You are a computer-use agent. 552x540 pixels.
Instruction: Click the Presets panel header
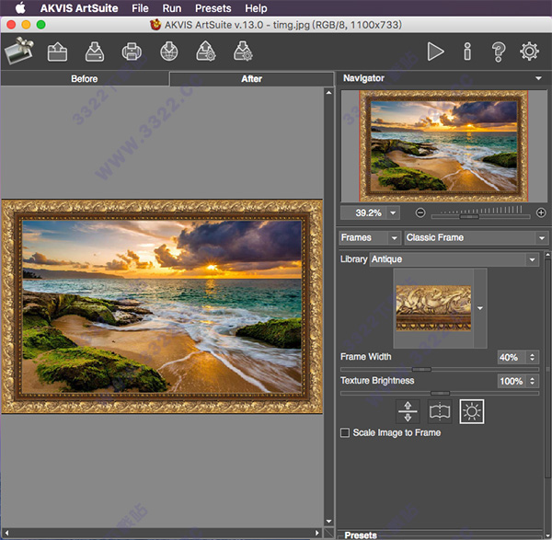[x=361, y=535]
